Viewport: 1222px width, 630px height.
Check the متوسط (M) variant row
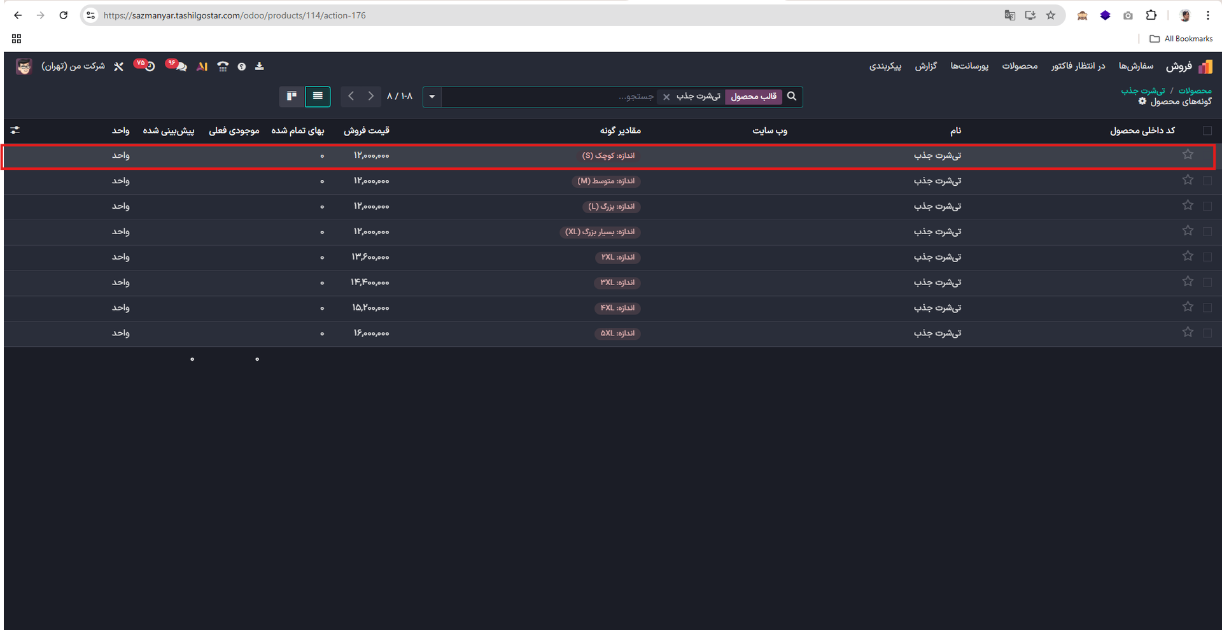click(x=1207, y=181)
